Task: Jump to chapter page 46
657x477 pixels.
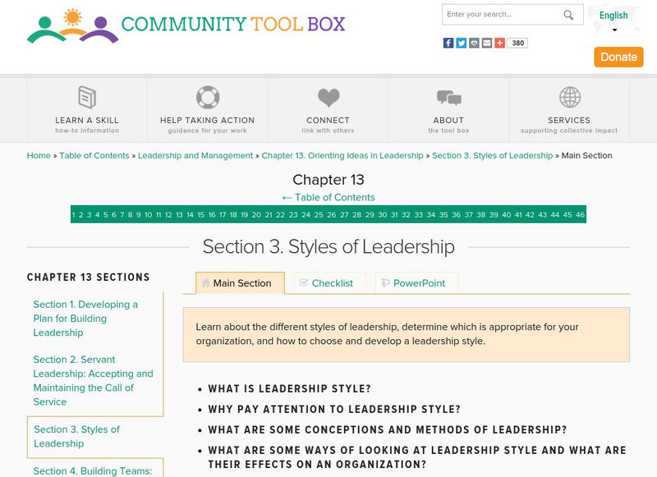Action: coord(579,214)
